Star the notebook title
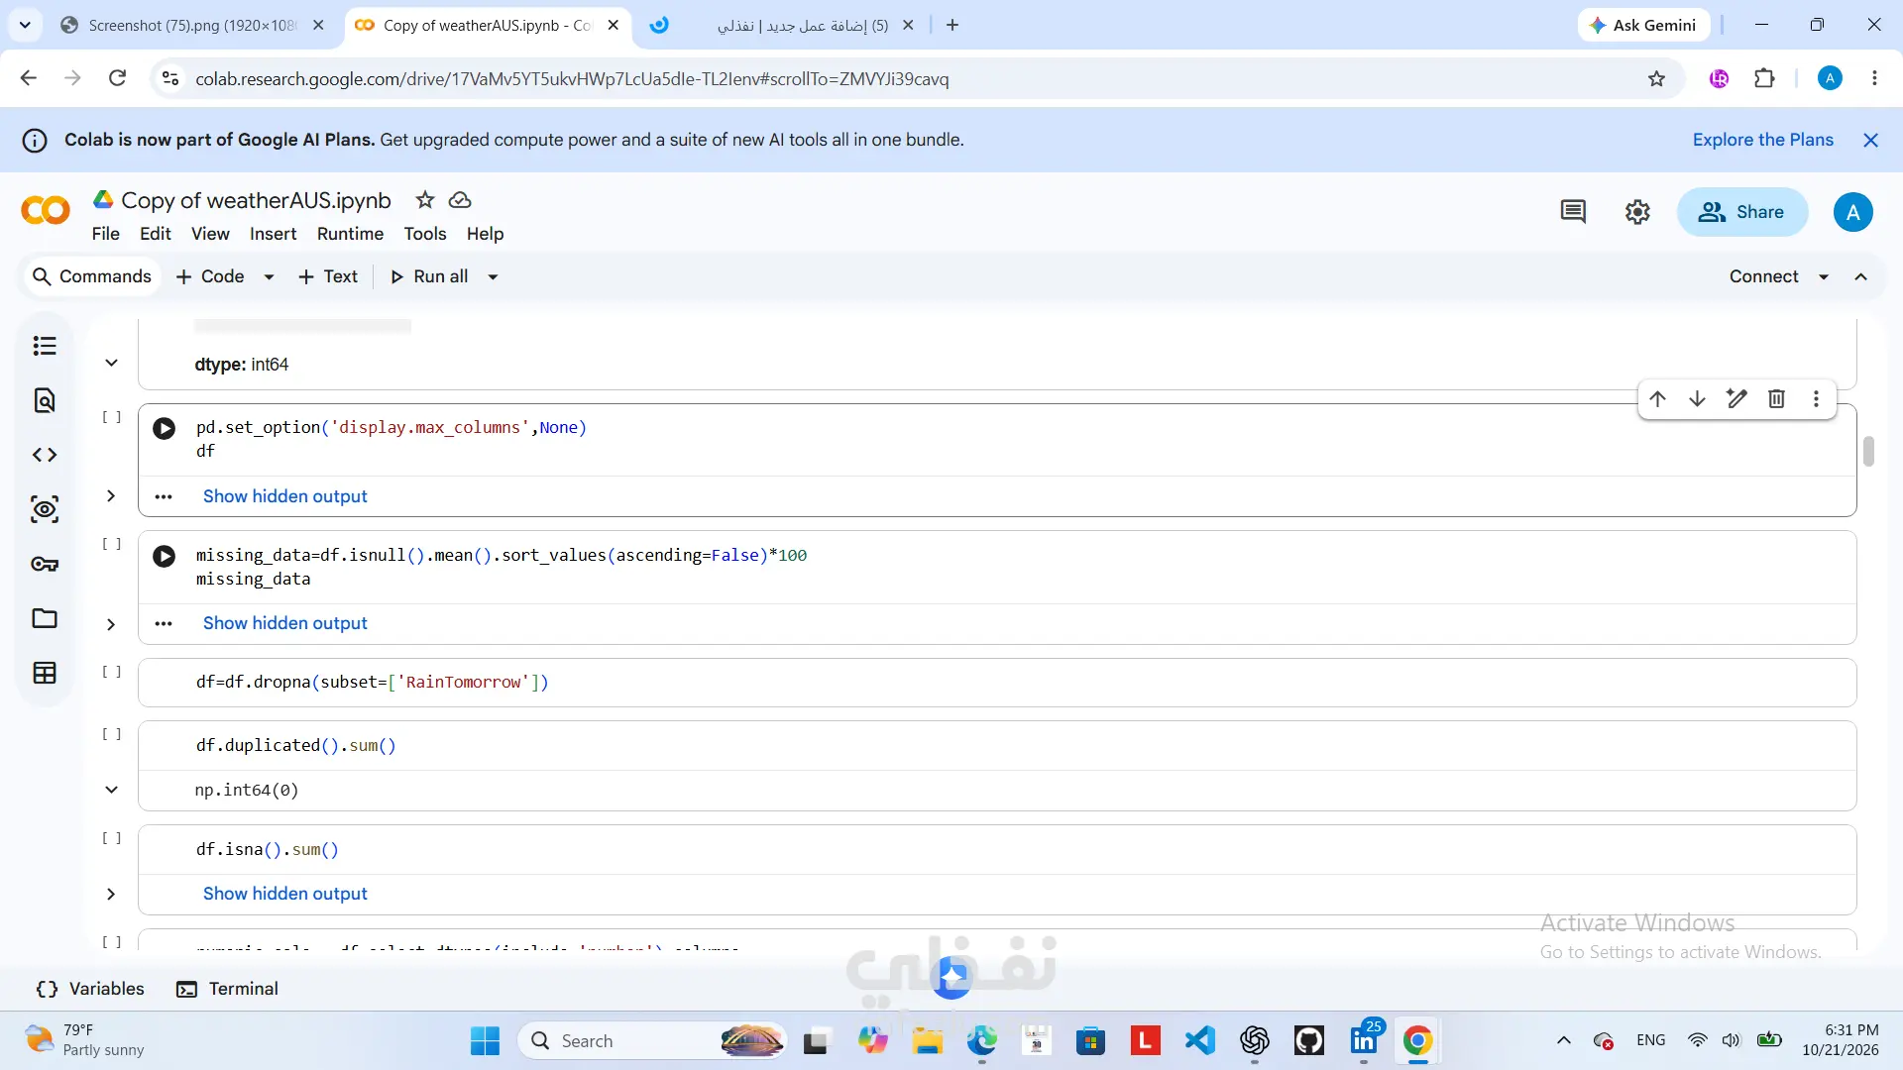The width and height of the screenshot is (1903, 1070). pos(425,200)
